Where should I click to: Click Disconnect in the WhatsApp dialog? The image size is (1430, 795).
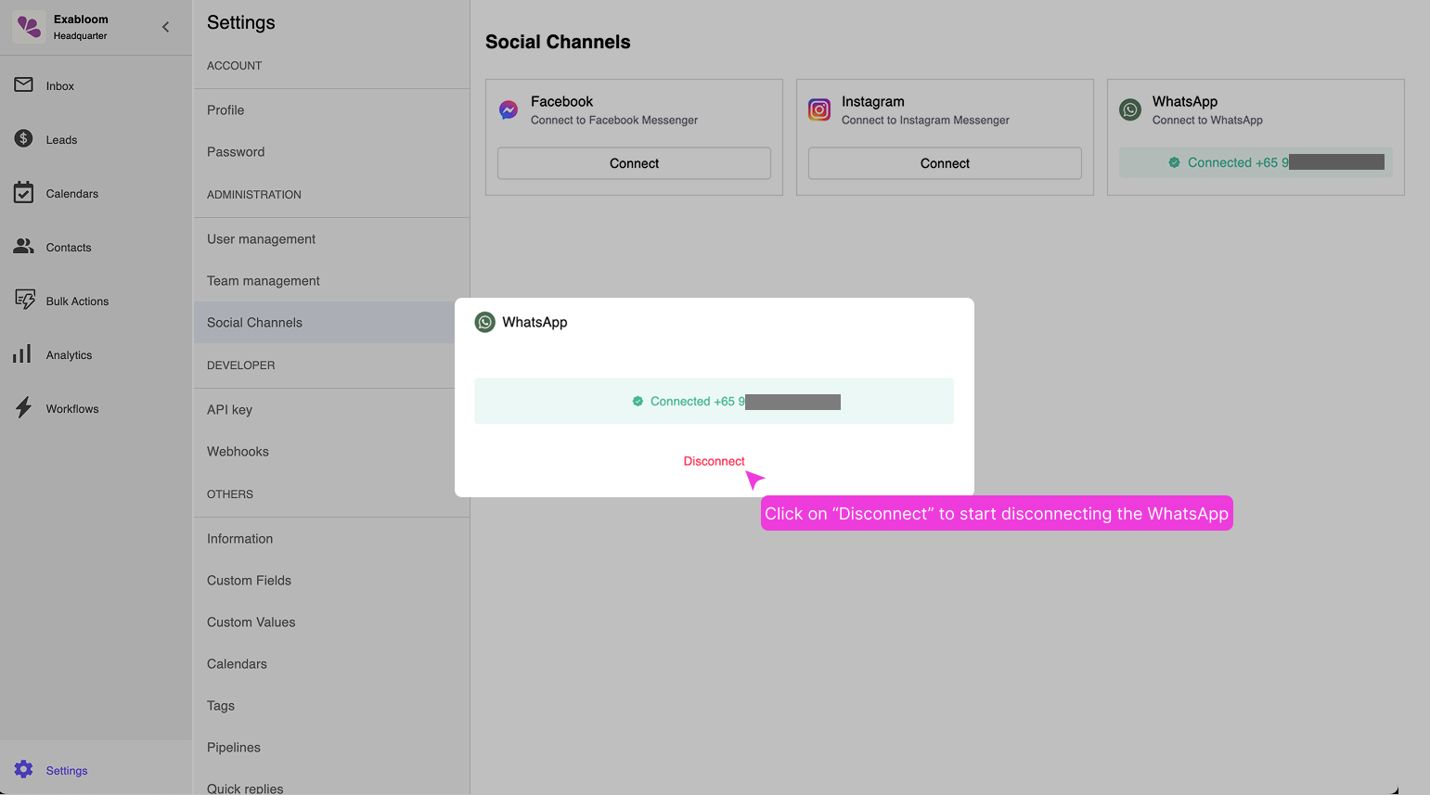coord(714,461)
